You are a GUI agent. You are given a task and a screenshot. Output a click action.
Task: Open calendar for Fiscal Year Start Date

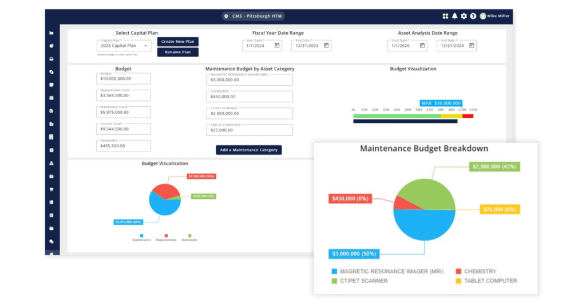[x=277, y=46]
